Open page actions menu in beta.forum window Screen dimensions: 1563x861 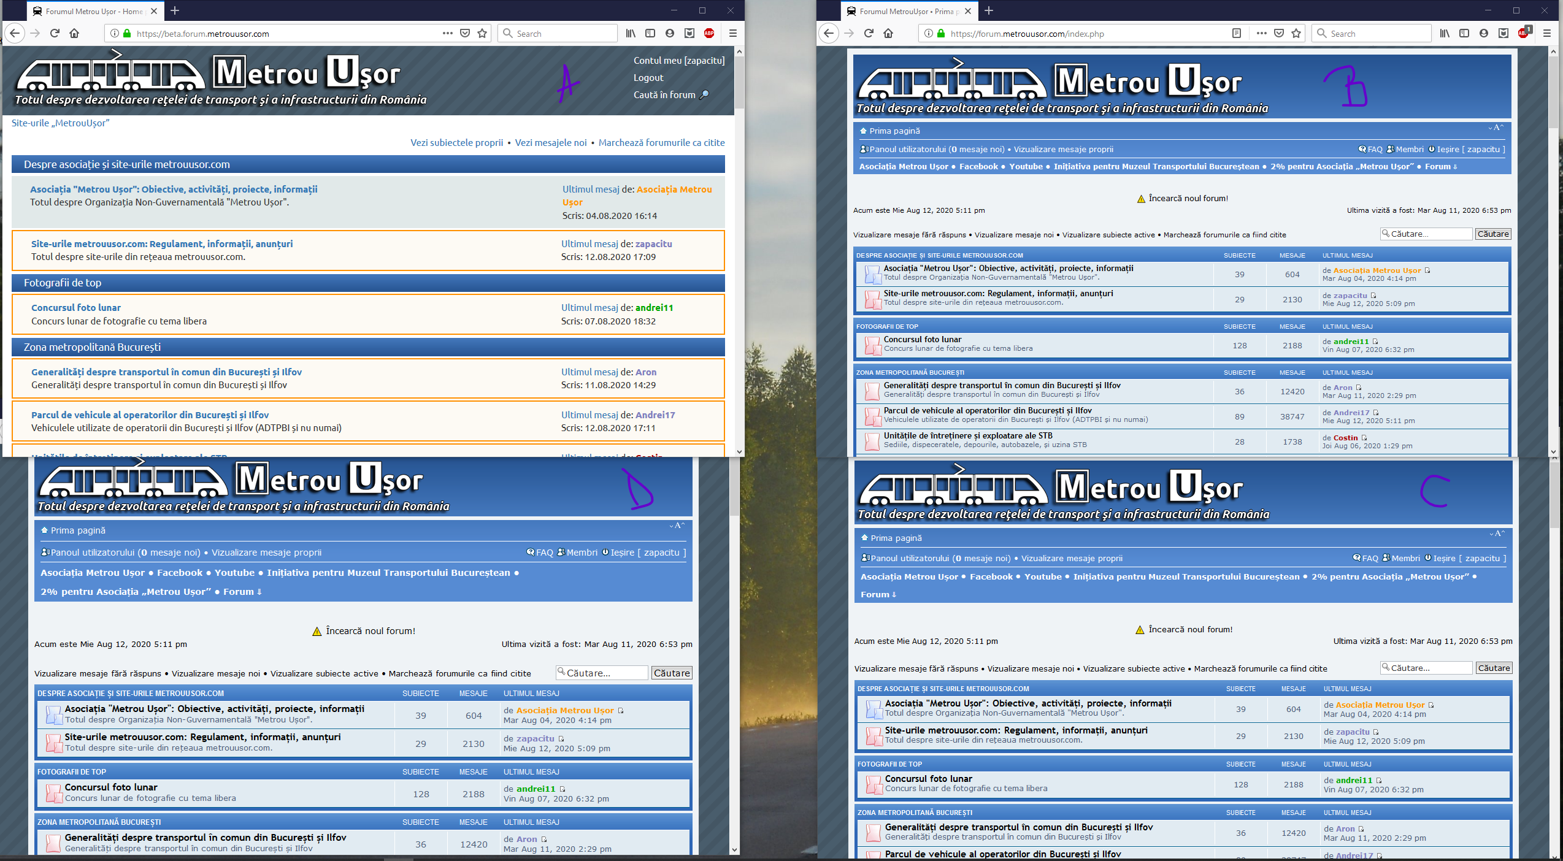448,33
